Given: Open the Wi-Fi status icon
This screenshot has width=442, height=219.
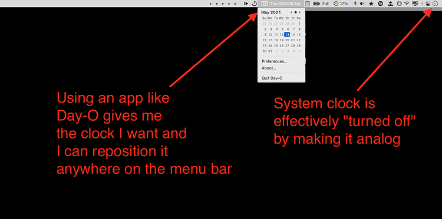Looking at the screenshot, I should coord(407,4).
